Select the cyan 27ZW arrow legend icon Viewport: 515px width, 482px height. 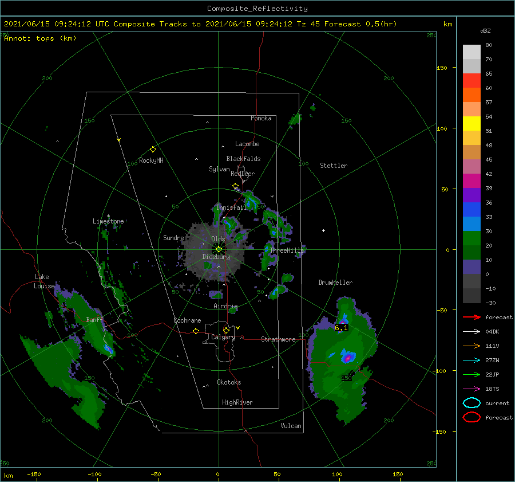[472, 360]
